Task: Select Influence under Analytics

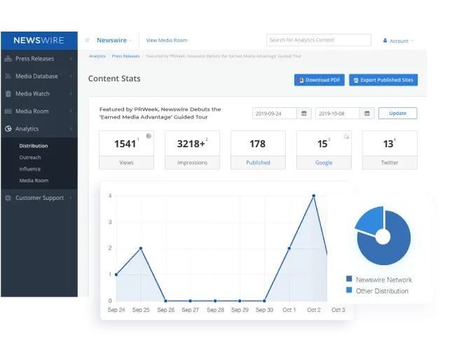Action: (30, 169)
